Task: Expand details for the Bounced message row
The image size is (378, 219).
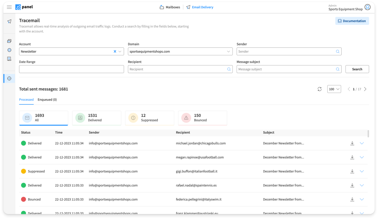Action: (x=362, y=199)
